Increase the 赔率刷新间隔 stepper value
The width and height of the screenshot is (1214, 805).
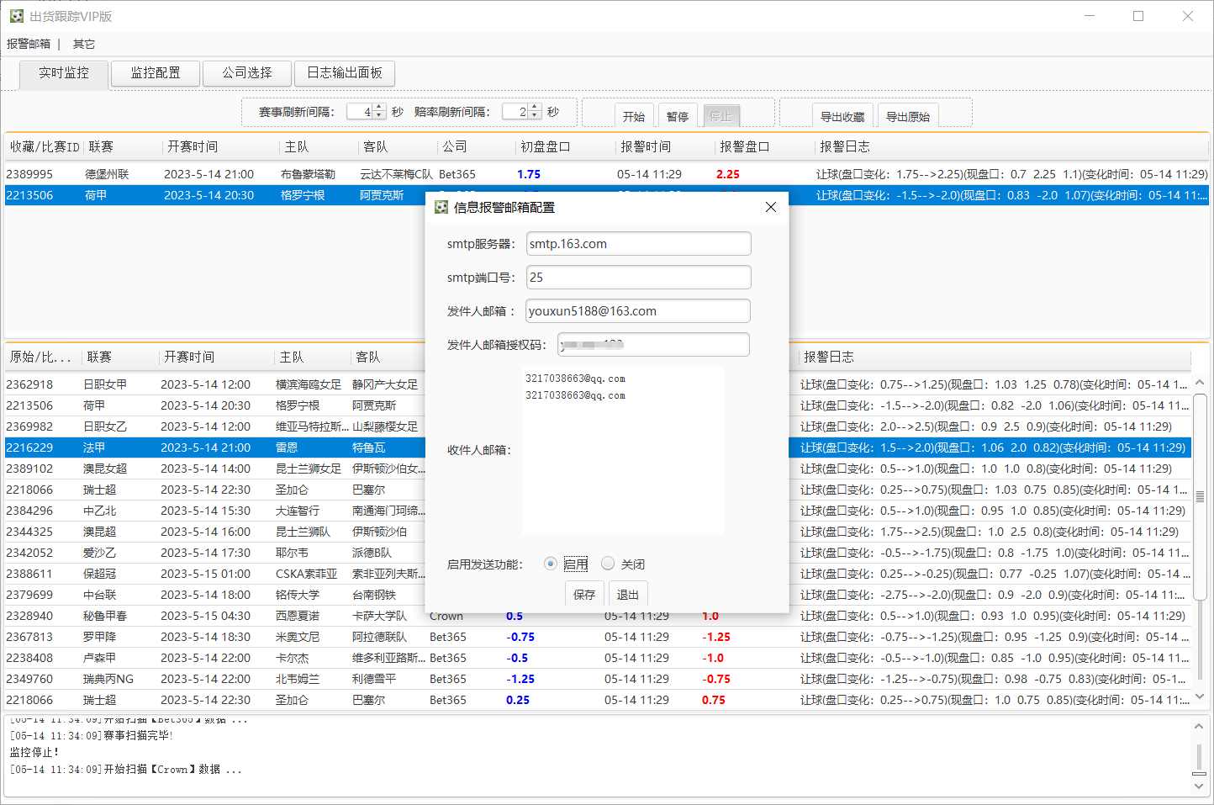pyautogui.click(x=535, y=108)
